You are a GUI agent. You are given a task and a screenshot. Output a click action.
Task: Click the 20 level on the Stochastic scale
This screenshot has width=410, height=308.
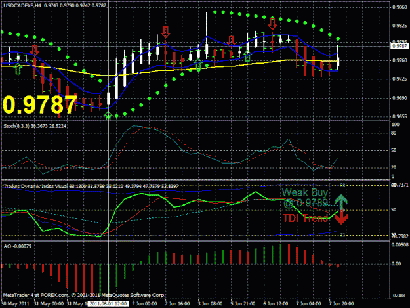pos(394,167)
